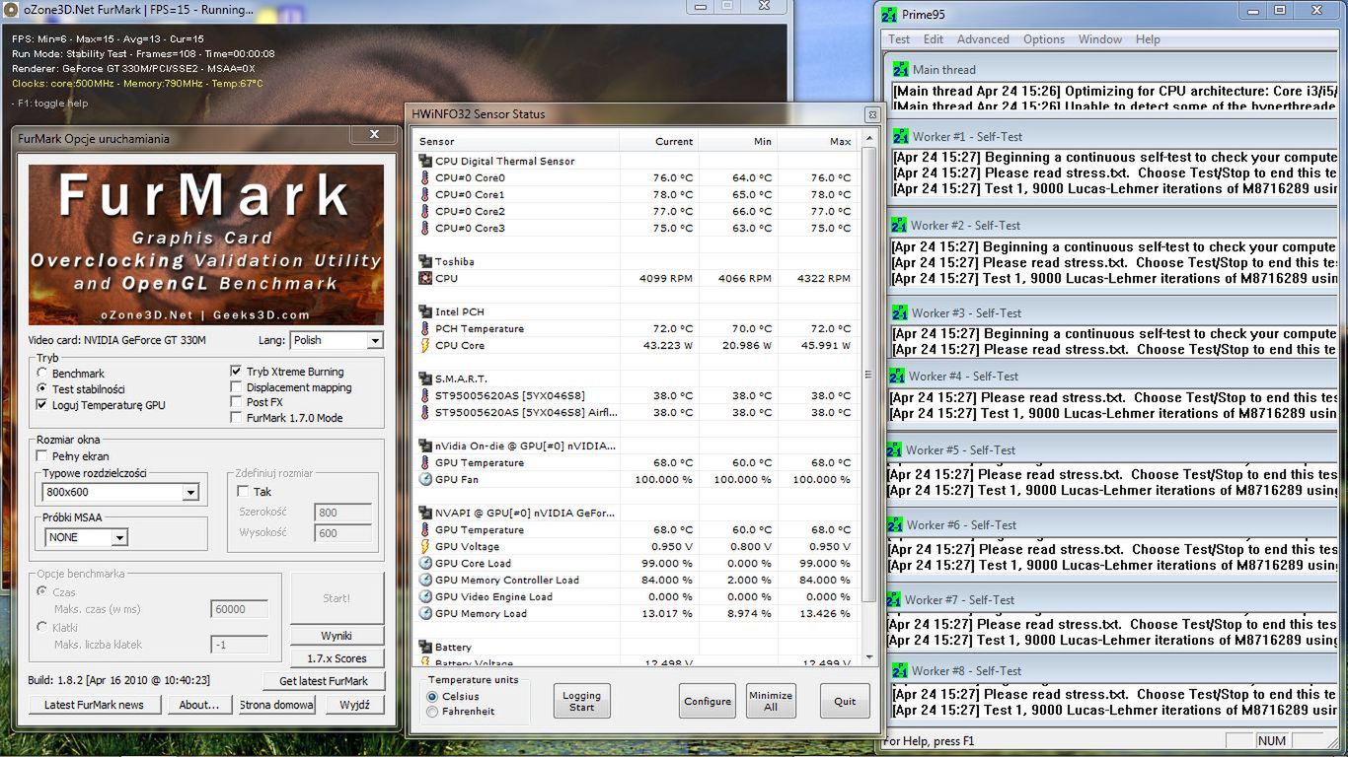
Task: Open the Help menu in Prime95
Action: pos(1148,39)
